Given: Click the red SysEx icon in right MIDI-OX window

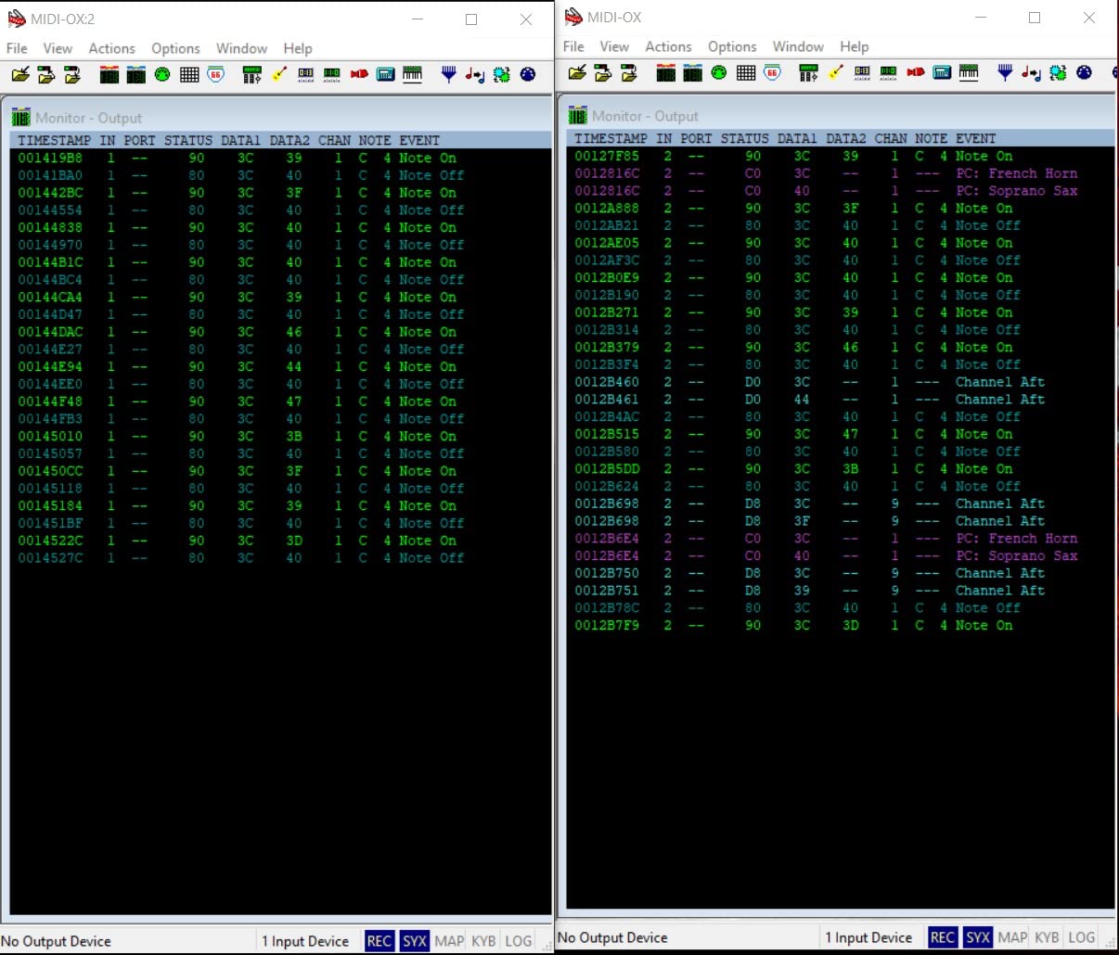Looking at the screenshot, I should click(x=916, y=73).
